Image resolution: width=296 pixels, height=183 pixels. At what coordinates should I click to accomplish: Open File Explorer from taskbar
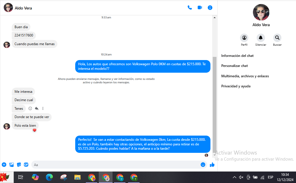(x=78, y=177)
